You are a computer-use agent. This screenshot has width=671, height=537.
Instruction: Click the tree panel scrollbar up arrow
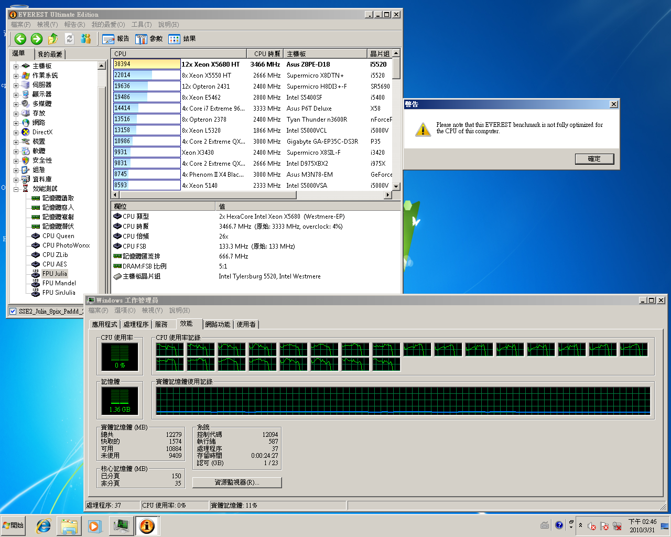pyautogui.click(x=102, y=66)
